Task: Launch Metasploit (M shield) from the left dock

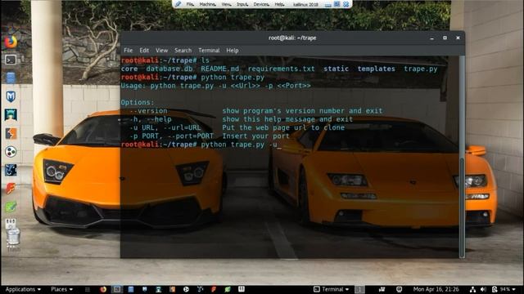Action: point(11,96)
